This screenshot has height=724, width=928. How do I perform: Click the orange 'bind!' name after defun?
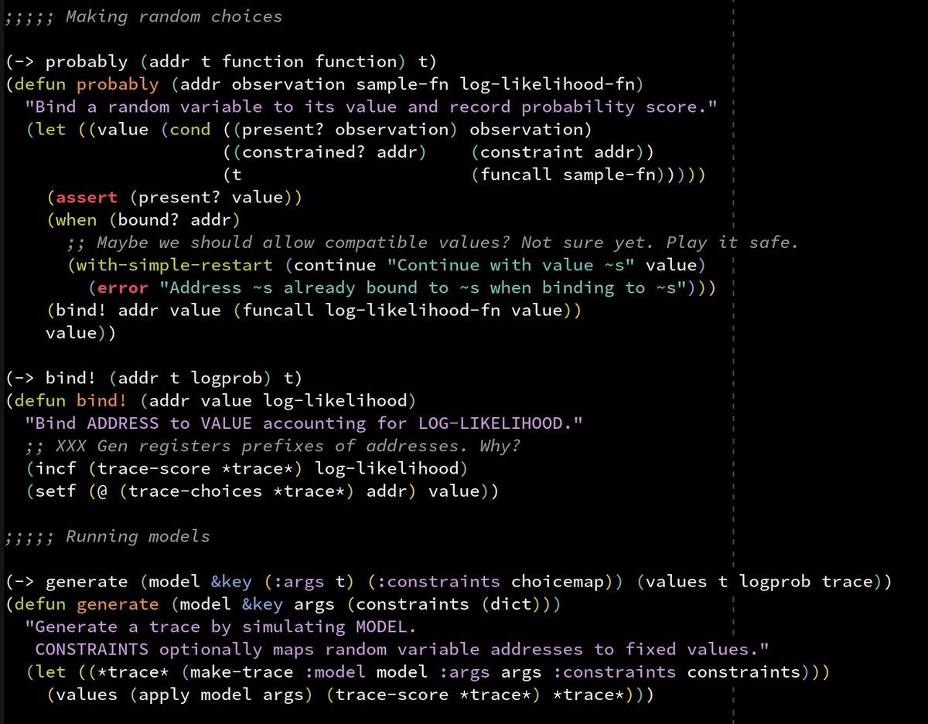[x=102, y=400]
